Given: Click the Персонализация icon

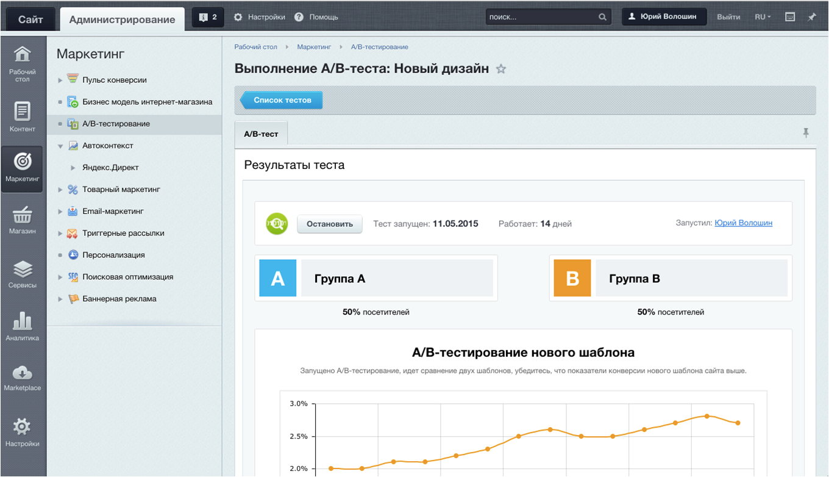Looking at the screenshot, I should click(x=73, y=255).
